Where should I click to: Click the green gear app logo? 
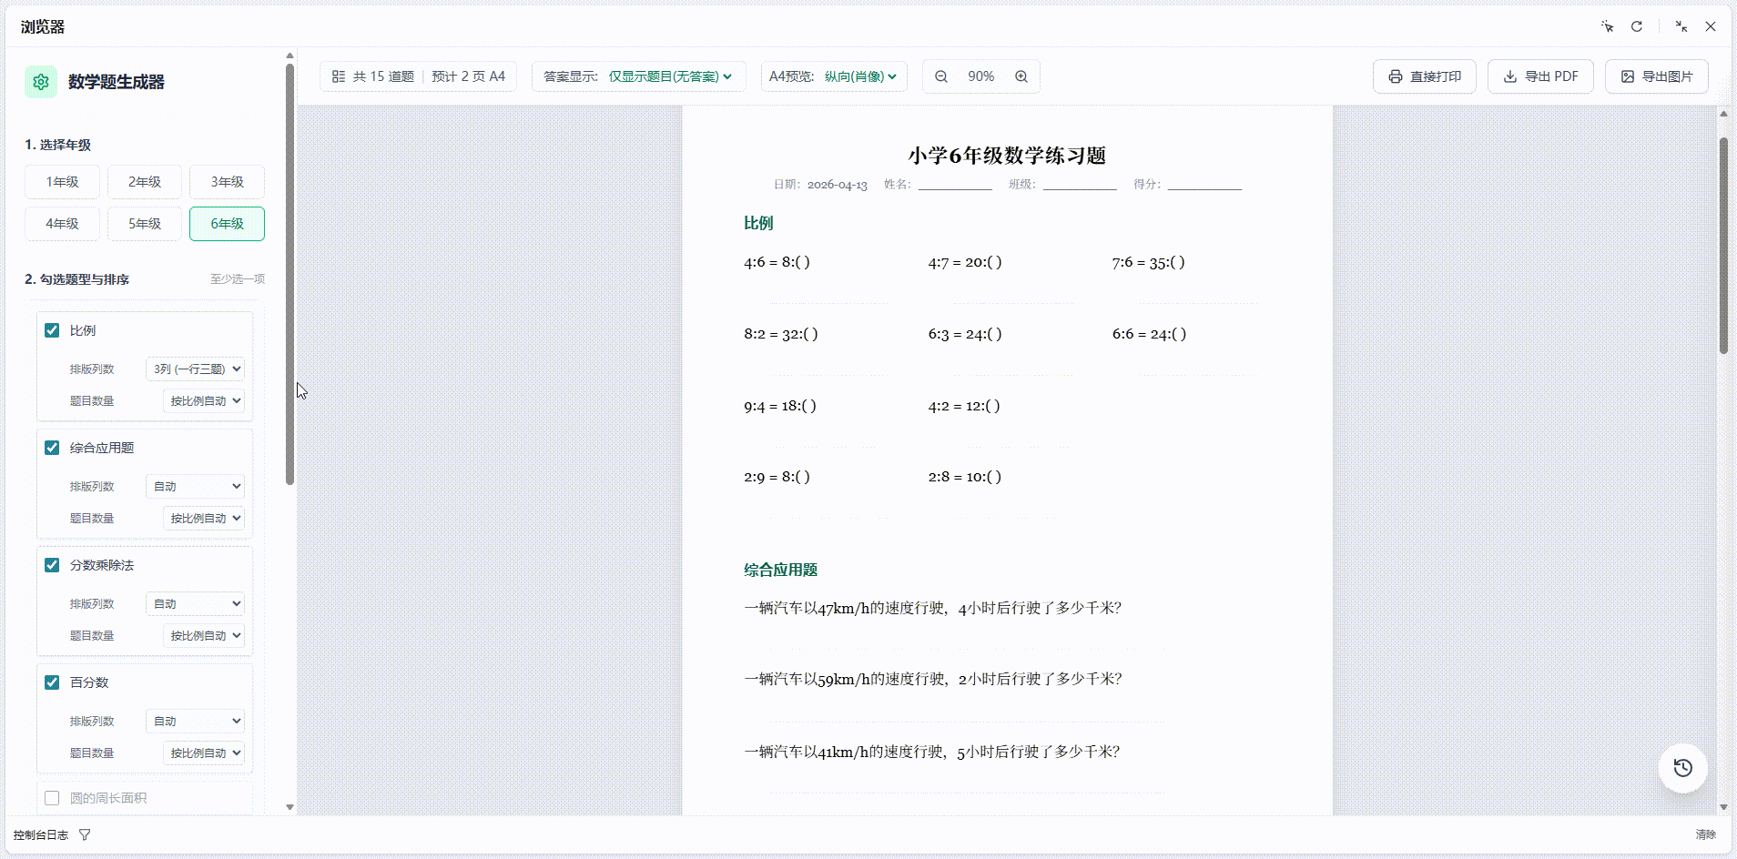(41, 82)
